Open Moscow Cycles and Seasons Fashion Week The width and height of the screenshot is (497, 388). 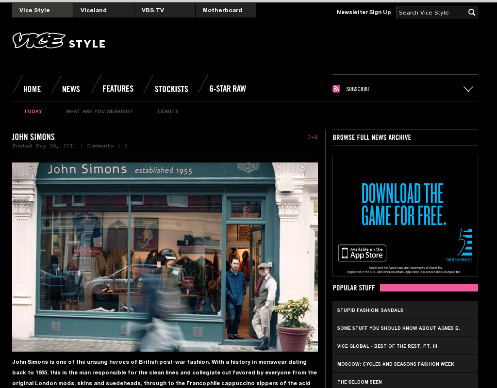[405, 364]
